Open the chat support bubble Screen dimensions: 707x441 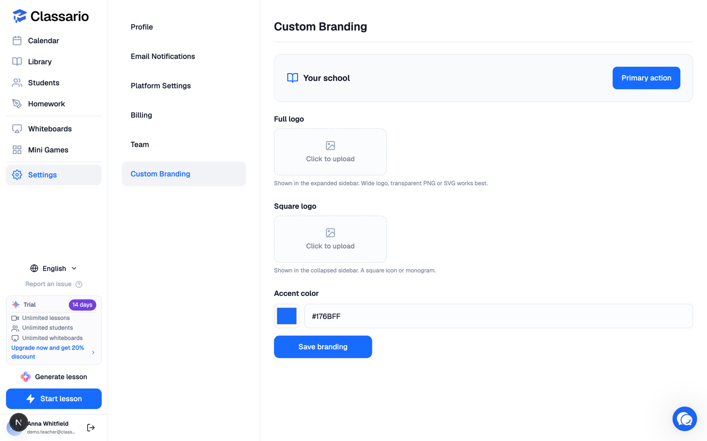point(685,419)
